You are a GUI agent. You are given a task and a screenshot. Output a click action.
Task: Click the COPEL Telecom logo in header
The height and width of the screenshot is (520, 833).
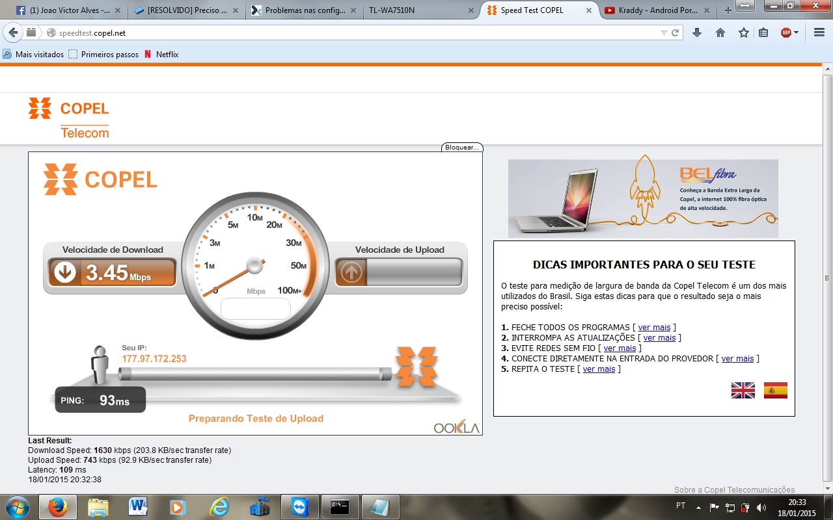[69, 118]
